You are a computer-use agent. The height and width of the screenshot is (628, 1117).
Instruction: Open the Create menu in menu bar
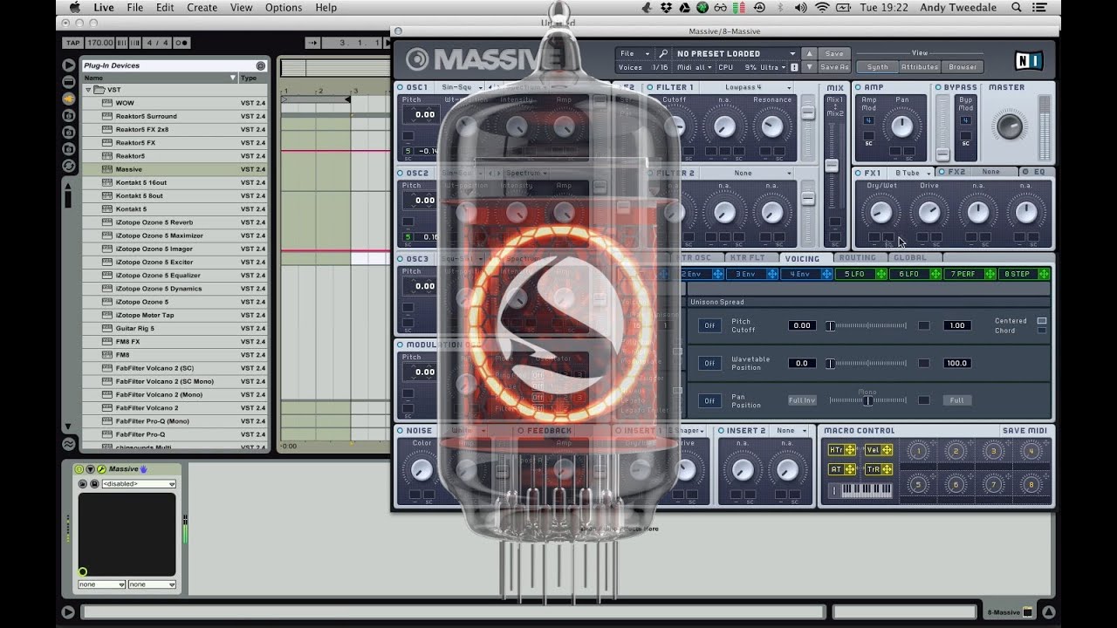pyautogui.click(x=202, y=7)
